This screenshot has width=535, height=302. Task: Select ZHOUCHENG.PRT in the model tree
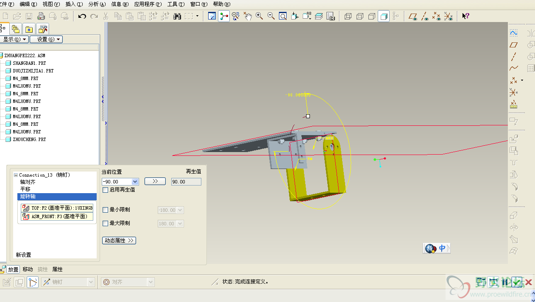point(29,139)
